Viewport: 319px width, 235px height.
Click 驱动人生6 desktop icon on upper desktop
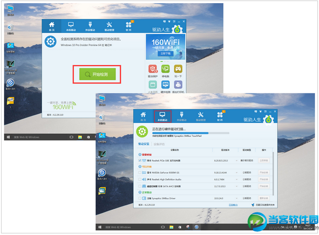(x=10, y=84)
